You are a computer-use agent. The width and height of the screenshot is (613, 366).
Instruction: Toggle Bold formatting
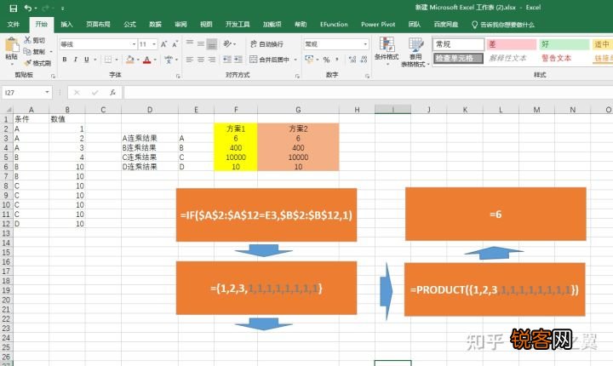65,60
